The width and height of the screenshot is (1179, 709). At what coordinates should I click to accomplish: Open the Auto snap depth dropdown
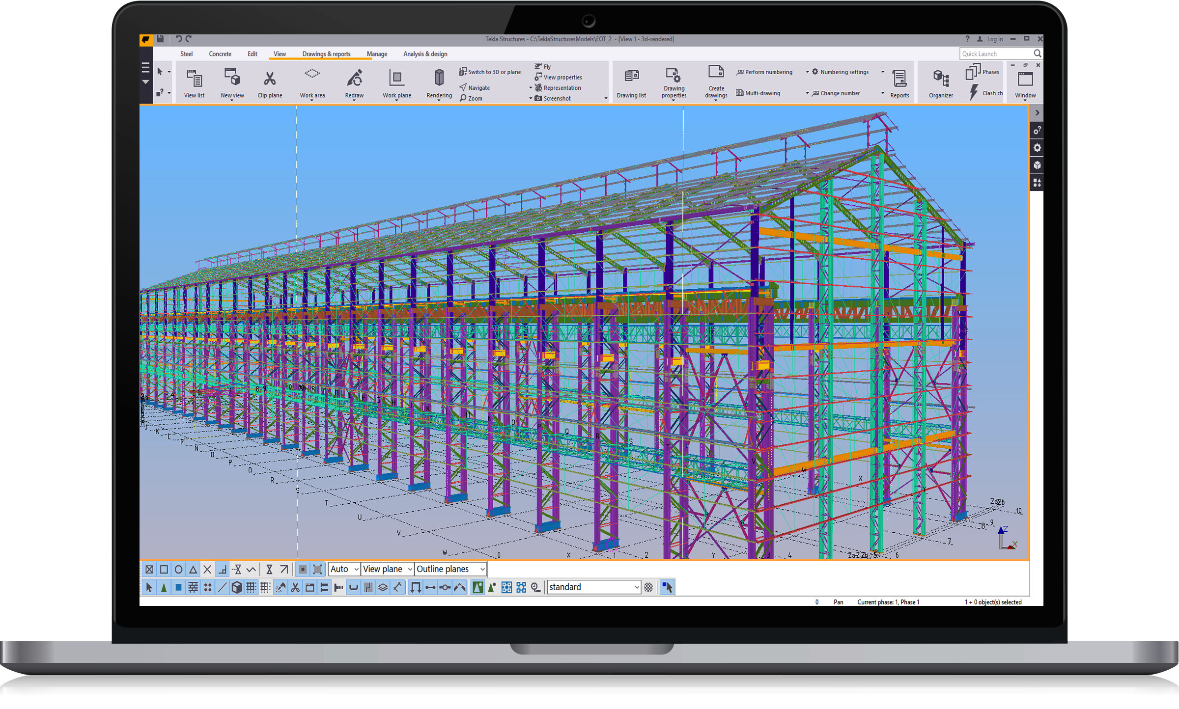point(344,569)
